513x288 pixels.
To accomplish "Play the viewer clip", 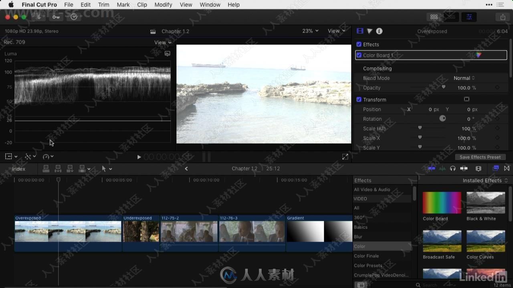I will pos(139,157).
